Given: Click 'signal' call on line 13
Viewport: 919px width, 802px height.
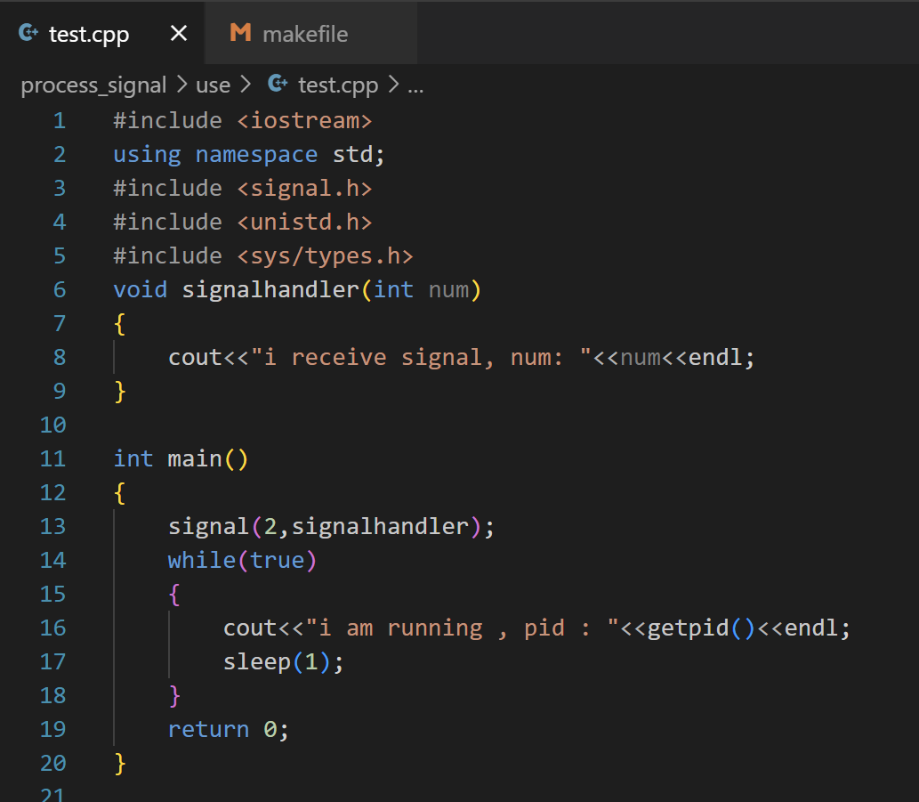Looking at the screenshot, I should [x=209, y=526].
